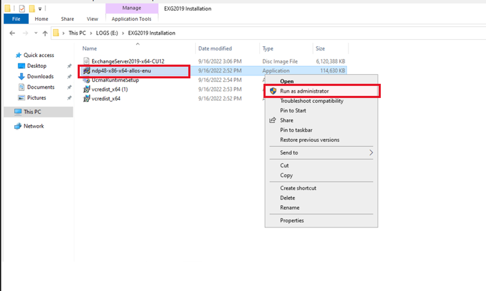Image resolution: width=486 pixels, height=291 pixels.
Task: Switch to the View tab
Action: [x=92, y=19]
